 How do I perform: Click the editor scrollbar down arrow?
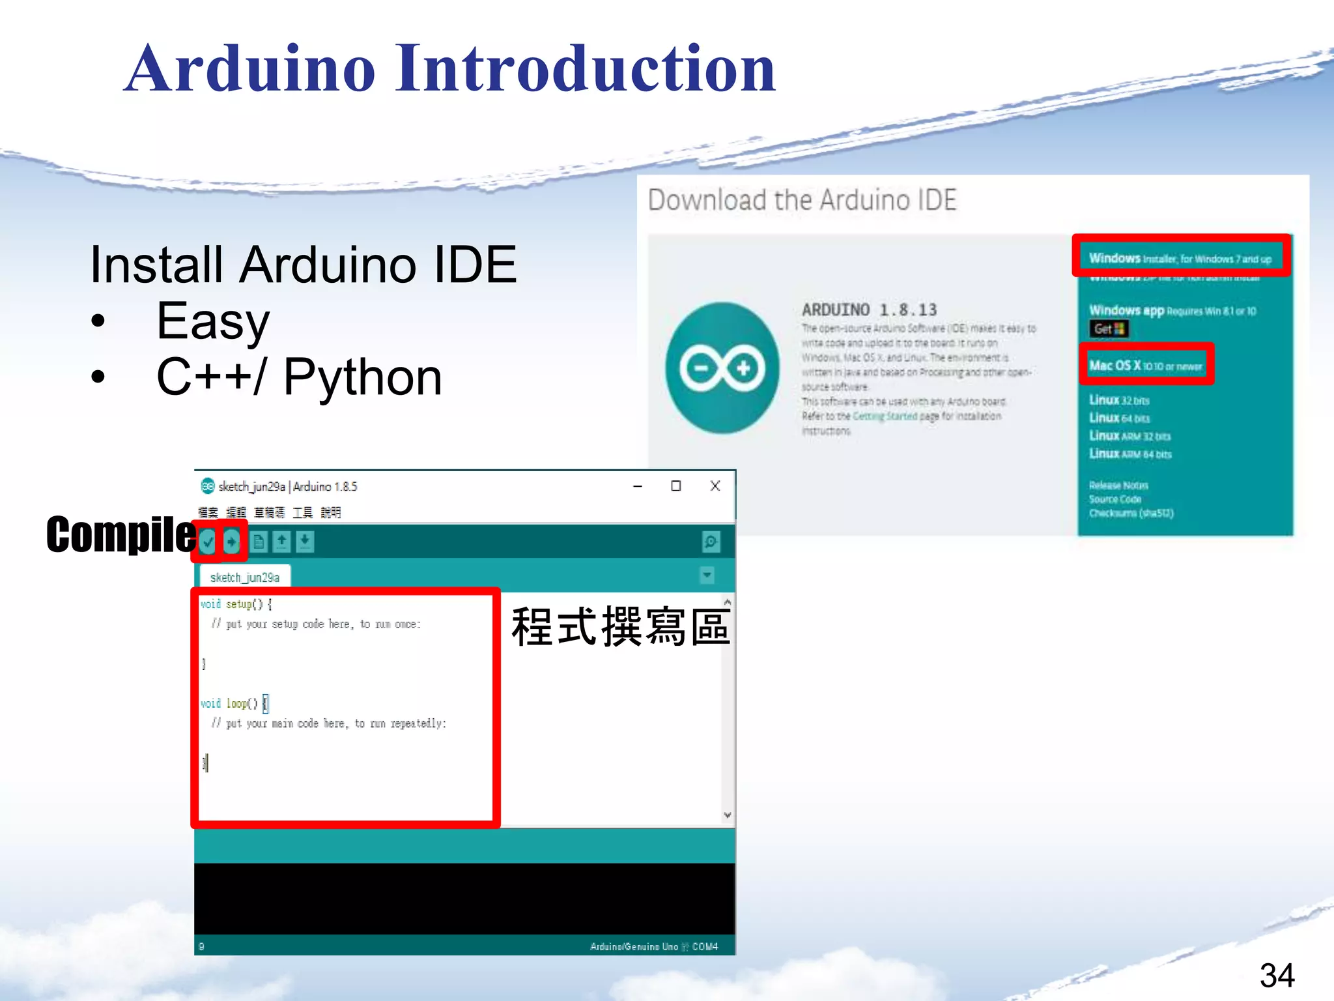(x=728, y=815)
